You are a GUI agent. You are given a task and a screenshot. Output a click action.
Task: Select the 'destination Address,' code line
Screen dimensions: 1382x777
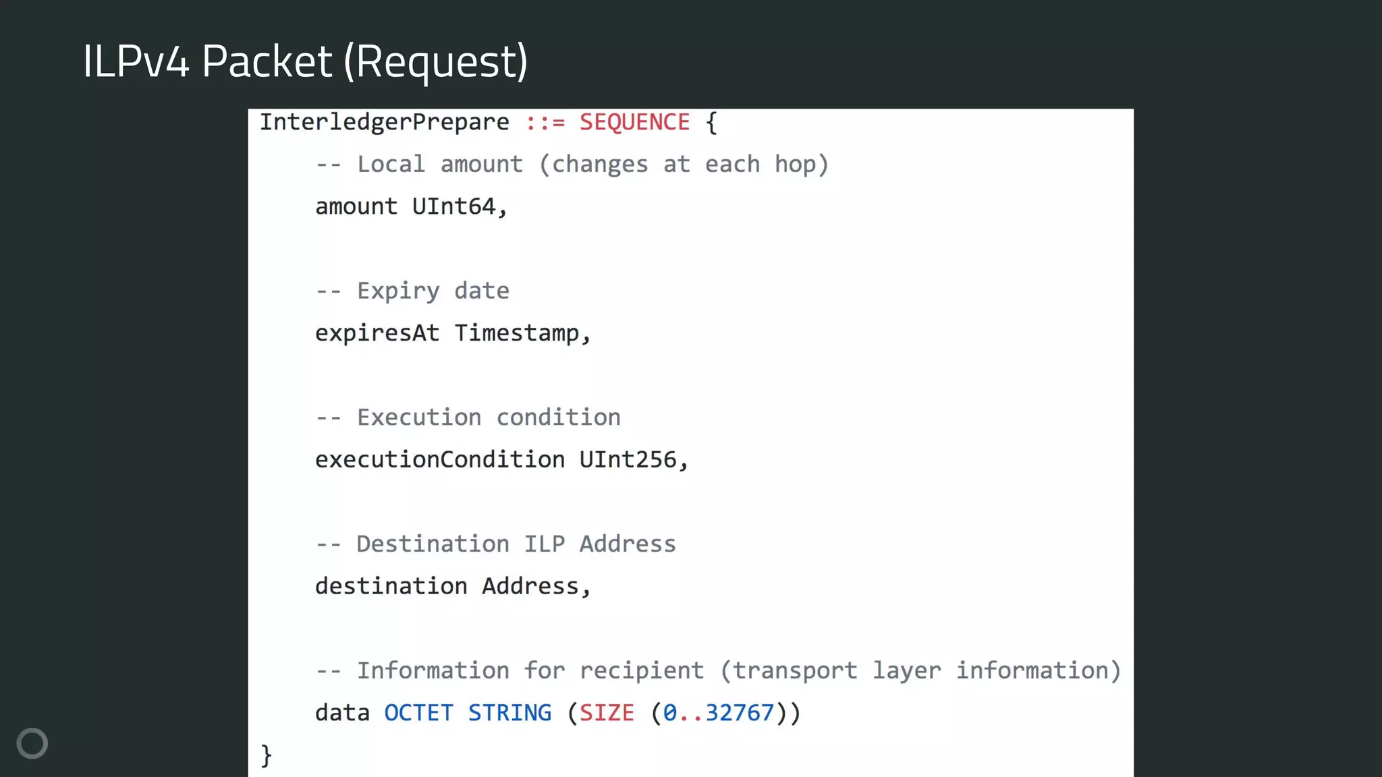(x=453, y=586)
